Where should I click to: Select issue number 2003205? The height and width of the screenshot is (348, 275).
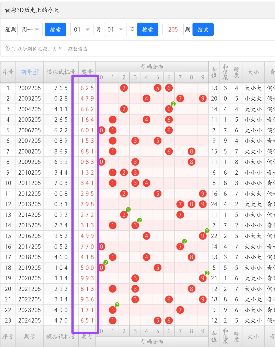pyautogui.click(x=30, y=99)
